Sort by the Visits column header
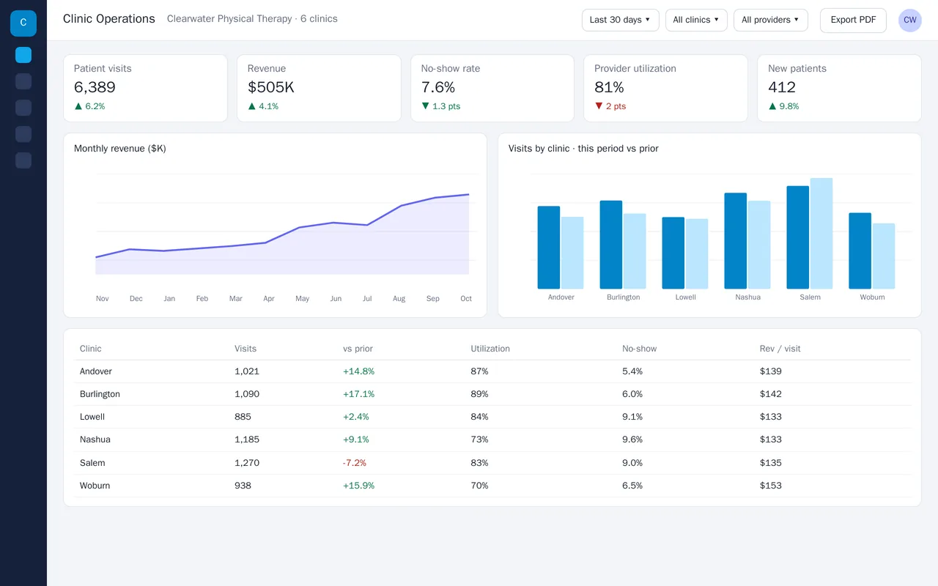938x586 pixels. pyautogui.click(x=245, y=349)
